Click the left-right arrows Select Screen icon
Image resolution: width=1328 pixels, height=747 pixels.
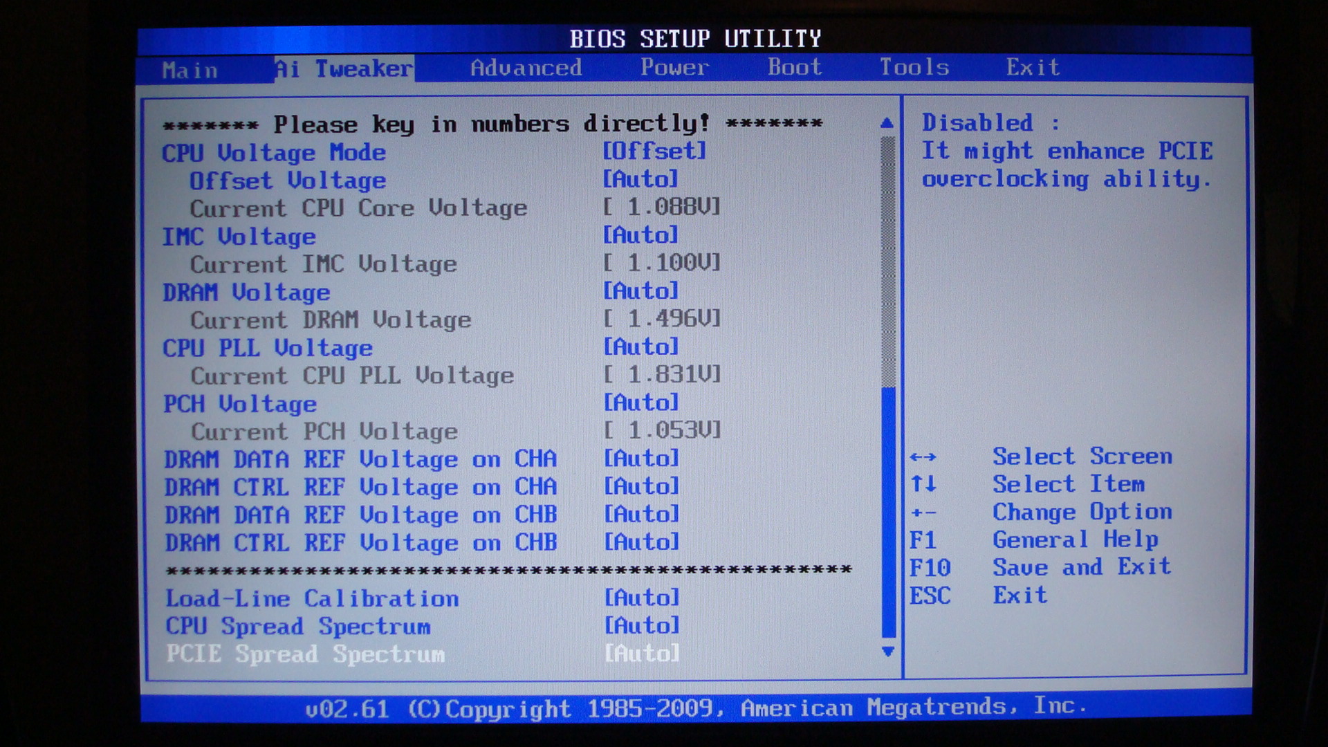point(923,457)
